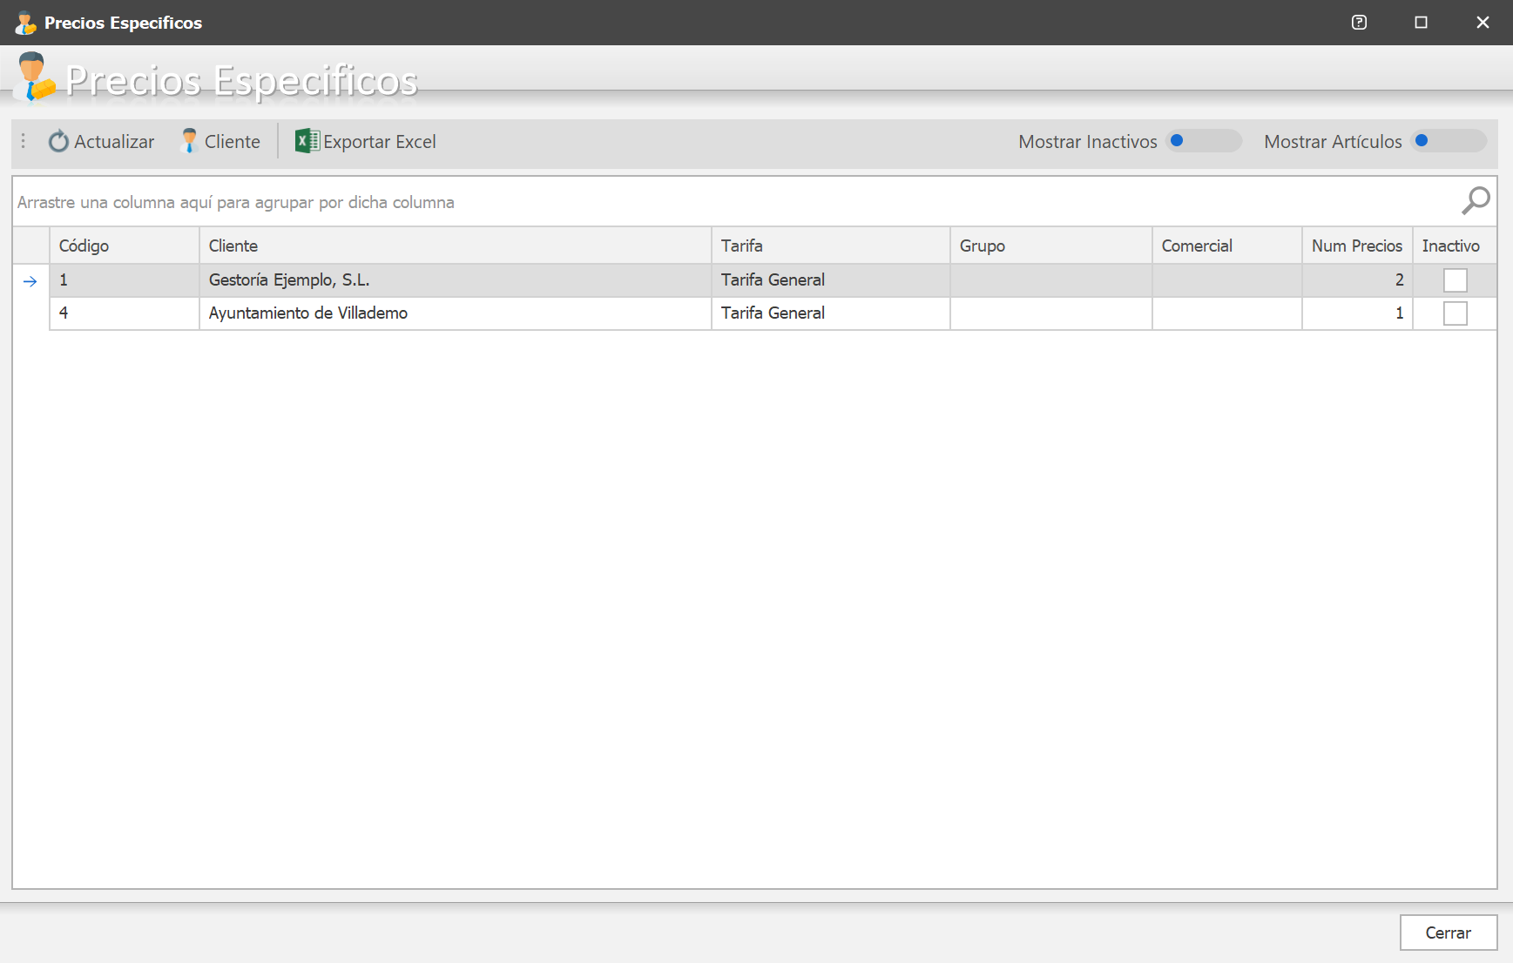Sort by the Grupo column header
This screenshot has height=963, width=1513.
(1051, 246)
